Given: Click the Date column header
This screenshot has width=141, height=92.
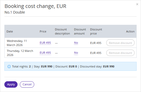Looking at the screenshot, I should pyautogui.click(x=10, y=31).
